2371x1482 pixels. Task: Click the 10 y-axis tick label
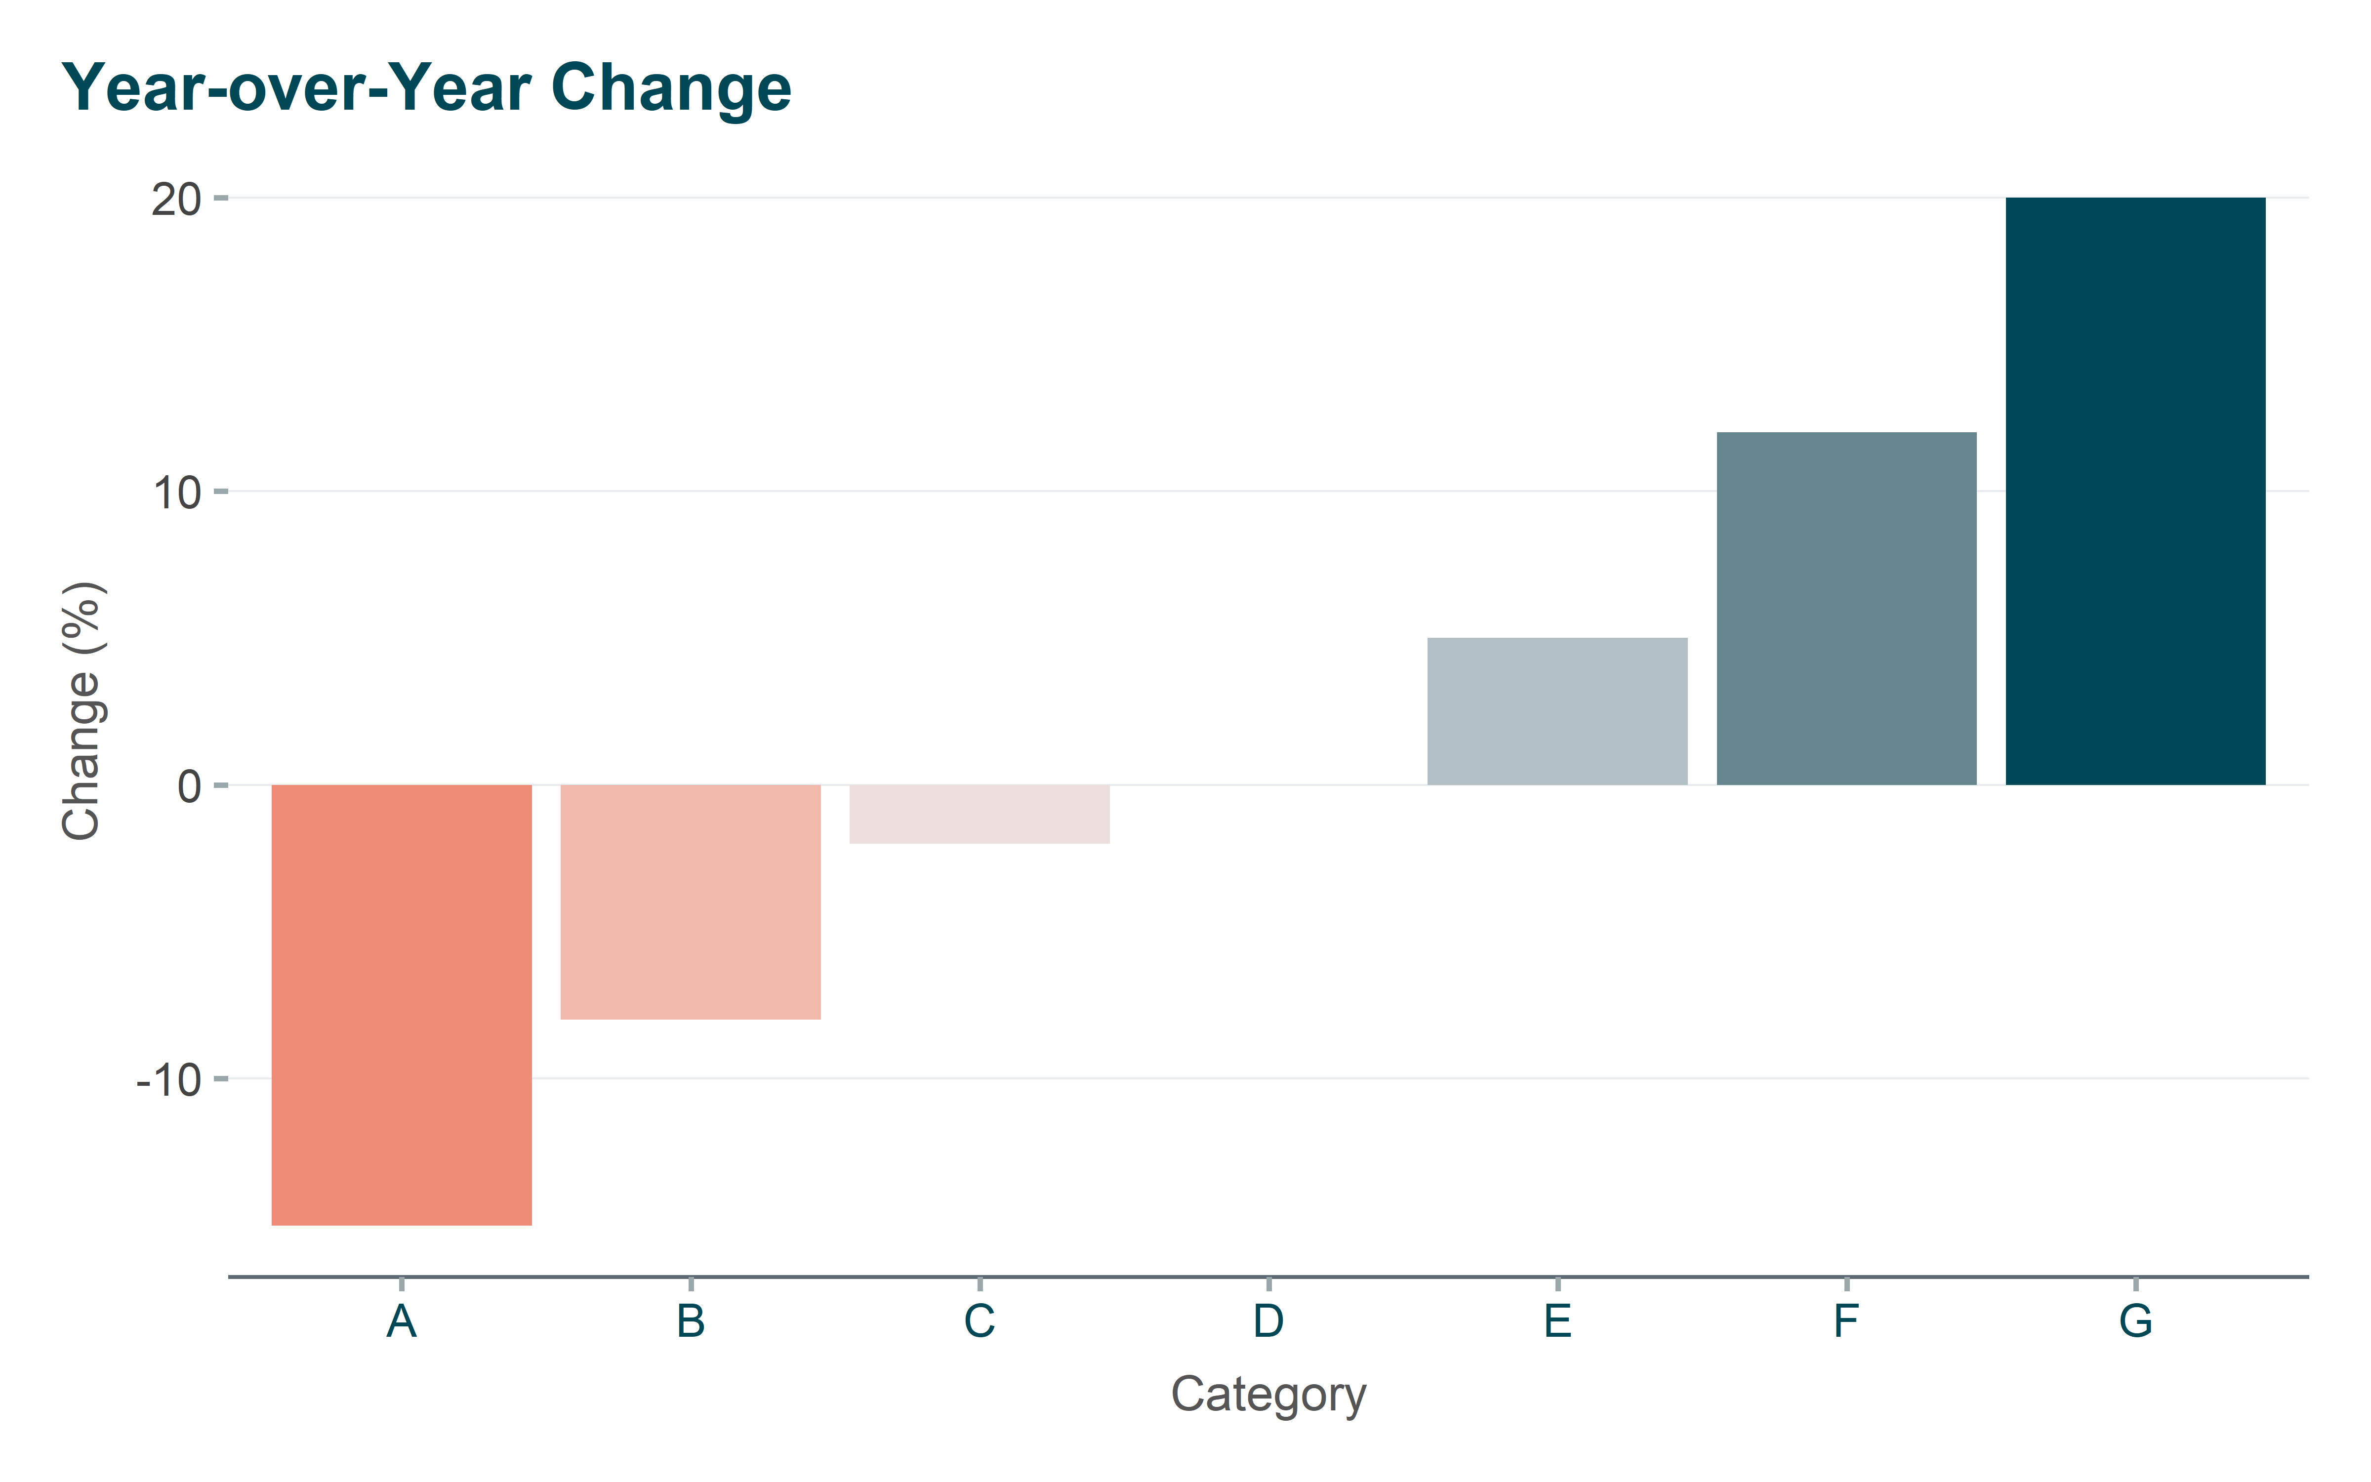pos(176,492)
